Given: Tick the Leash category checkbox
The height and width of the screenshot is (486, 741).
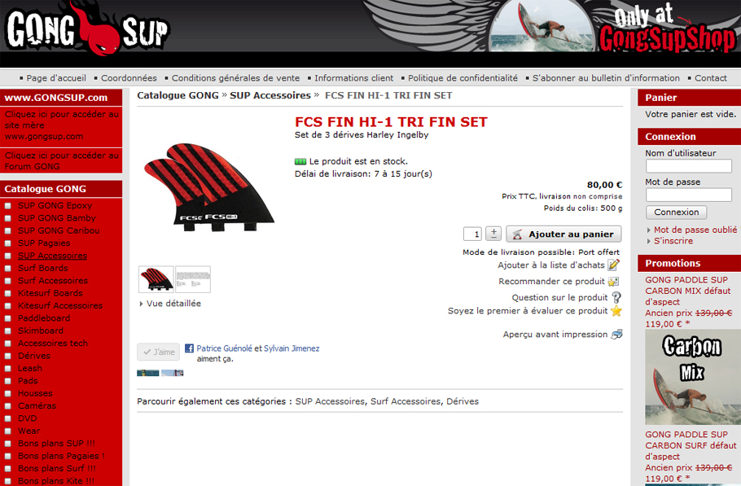Looking at the screenshot, I should [x=8, y=369].
